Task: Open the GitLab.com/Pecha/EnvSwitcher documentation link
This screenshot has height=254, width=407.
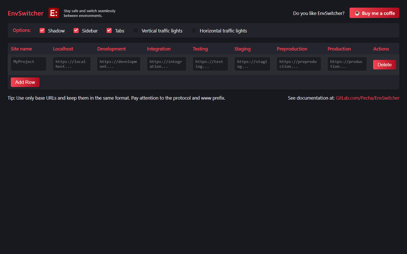Action: 368,98
